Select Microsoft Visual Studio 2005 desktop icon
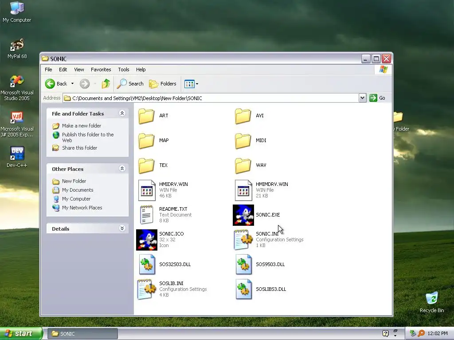This screenshot has width=454, height=340. (17, 88)
